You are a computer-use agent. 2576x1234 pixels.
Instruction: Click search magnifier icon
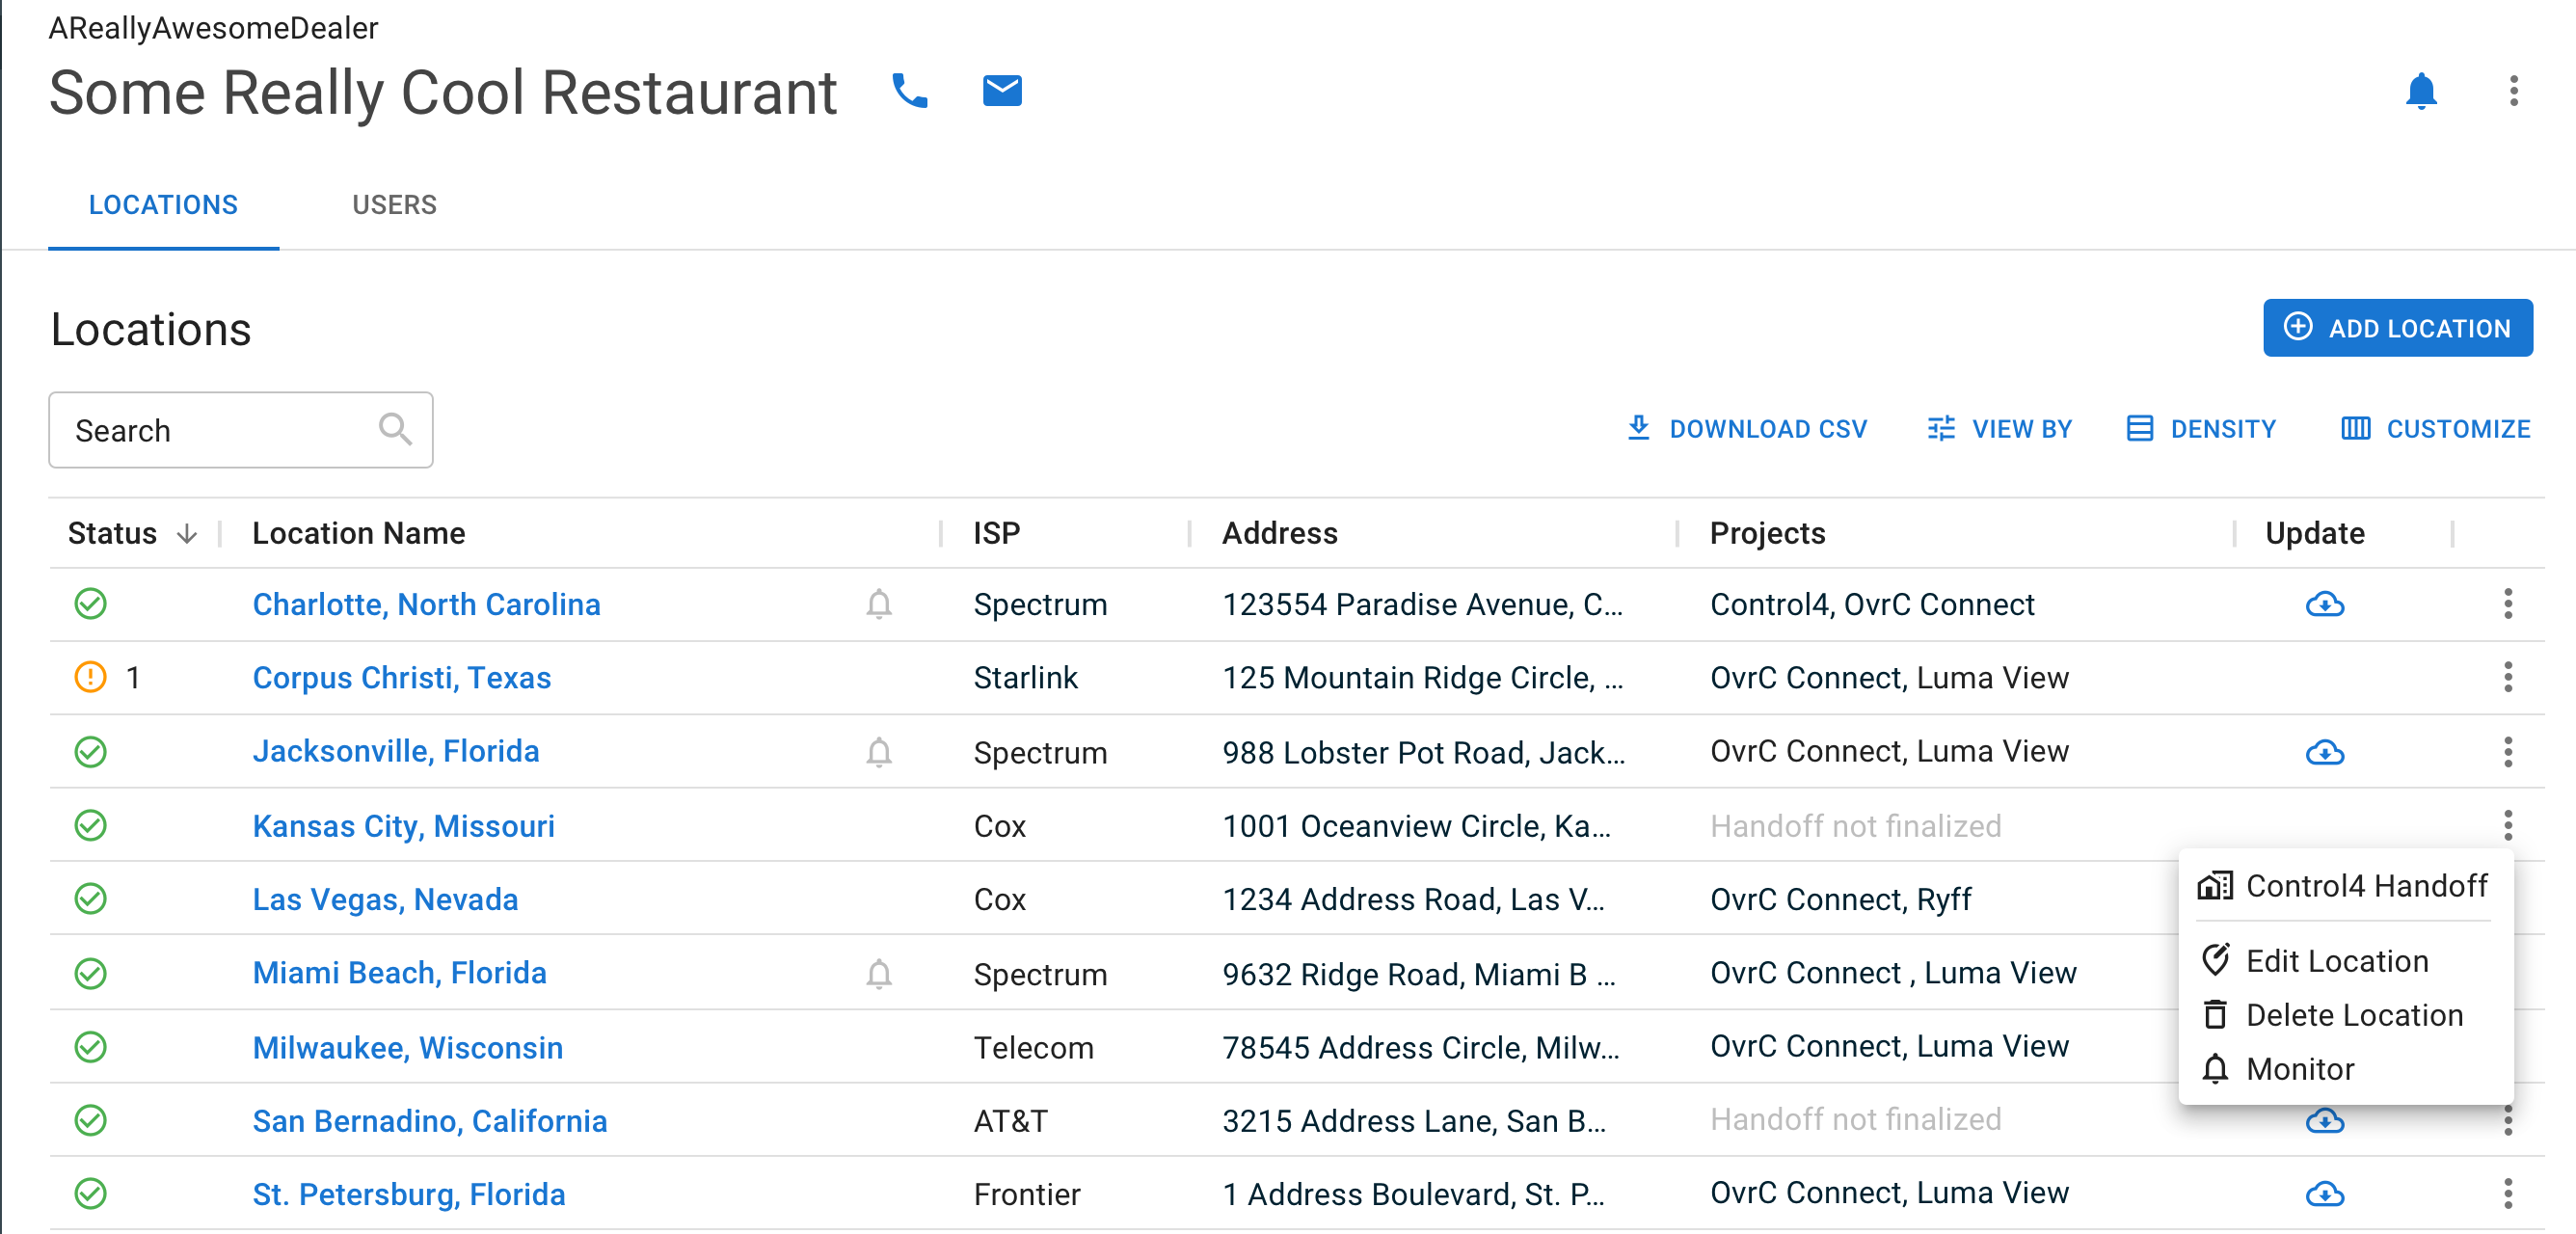tap(395, 429)
